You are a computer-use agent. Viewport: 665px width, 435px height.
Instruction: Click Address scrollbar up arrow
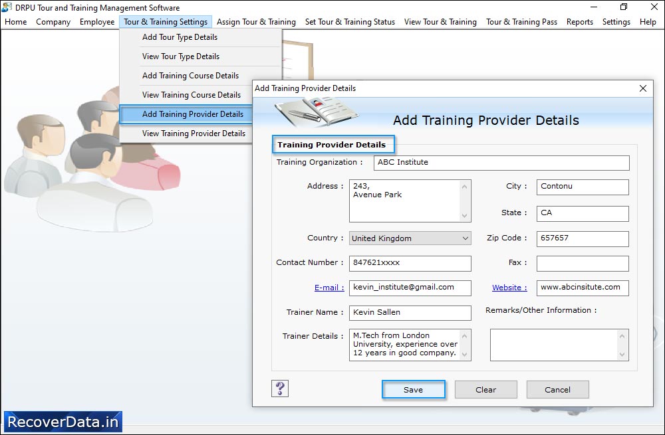pos(465,187)
